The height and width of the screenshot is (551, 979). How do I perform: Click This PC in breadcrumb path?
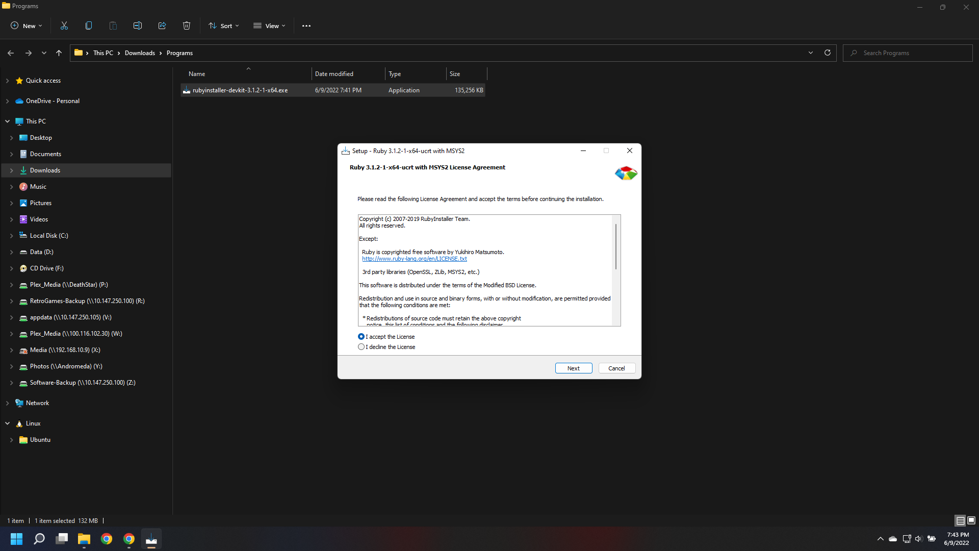[103, 53]
